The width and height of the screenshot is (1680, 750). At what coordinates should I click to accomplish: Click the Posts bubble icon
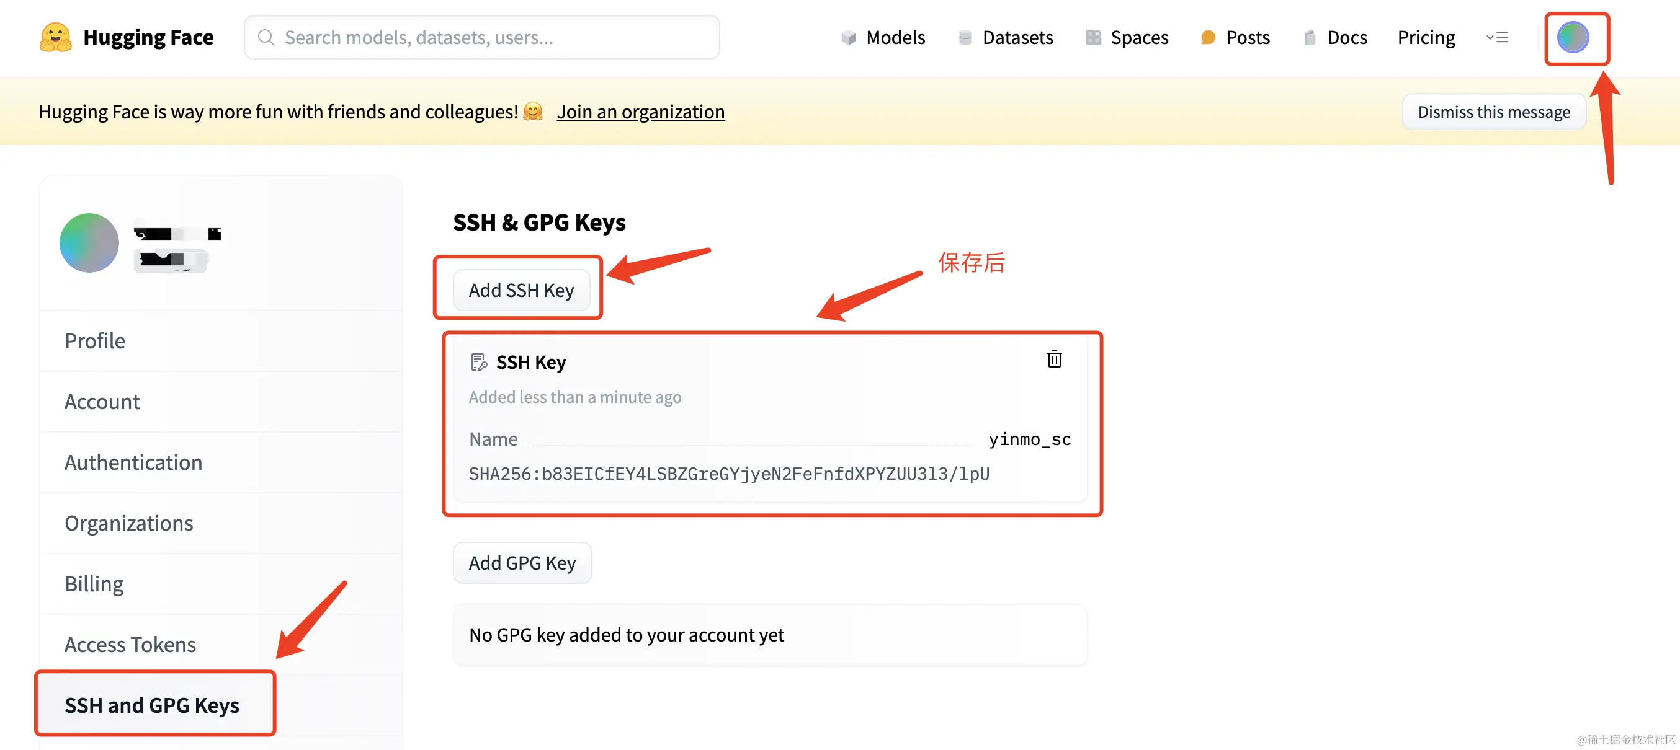(x=1208, y=38)
